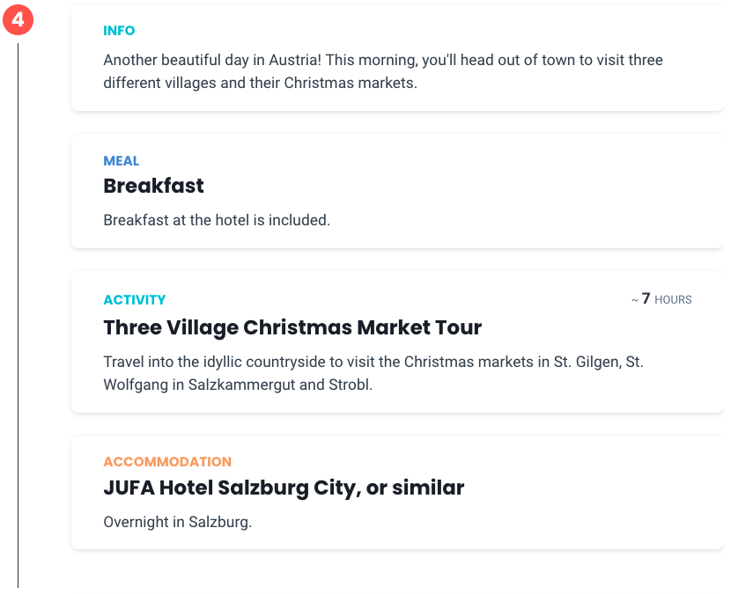The height and width of the screenshot is (594, 738).
Task: Click the word HOURS in the activity card
Action: click(673, 299)
